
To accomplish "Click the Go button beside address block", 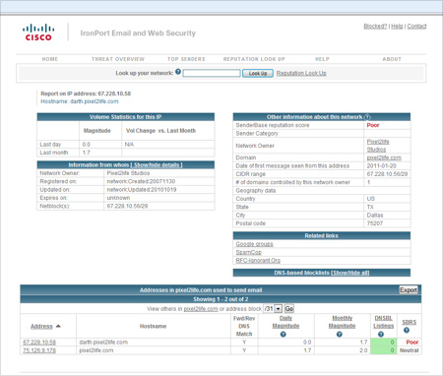I will click(x=288, y=309).
